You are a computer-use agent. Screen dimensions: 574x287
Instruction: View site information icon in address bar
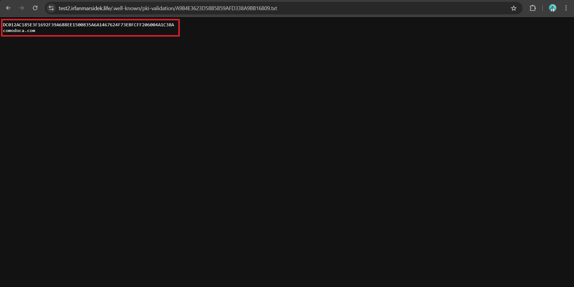point(51,8)
